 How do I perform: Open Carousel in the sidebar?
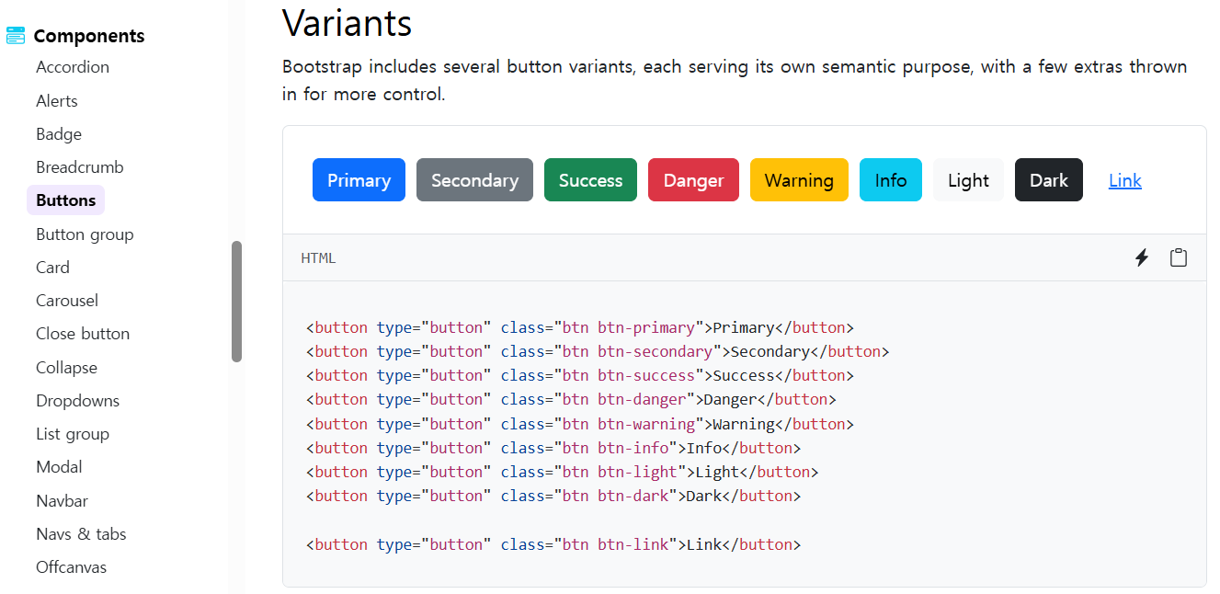(67, 301)
